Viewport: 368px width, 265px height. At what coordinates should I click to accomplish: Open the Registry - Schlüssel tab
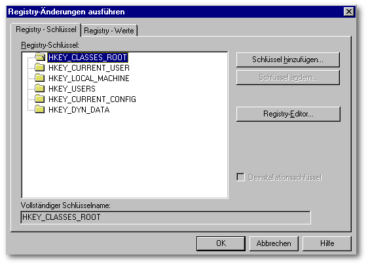(46, 29)
